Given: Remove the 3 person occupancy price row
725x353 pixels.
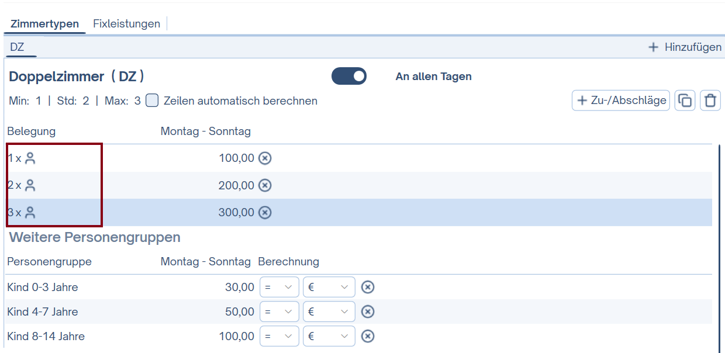Looking at the screenshot, I should pos(265,212).
